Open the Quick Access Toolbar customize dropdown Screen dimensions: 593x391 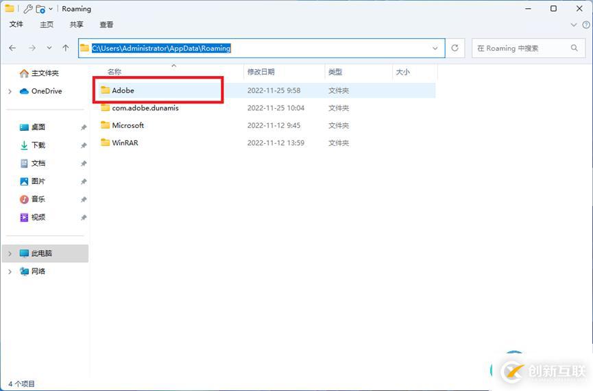click(x=51, y=9)
